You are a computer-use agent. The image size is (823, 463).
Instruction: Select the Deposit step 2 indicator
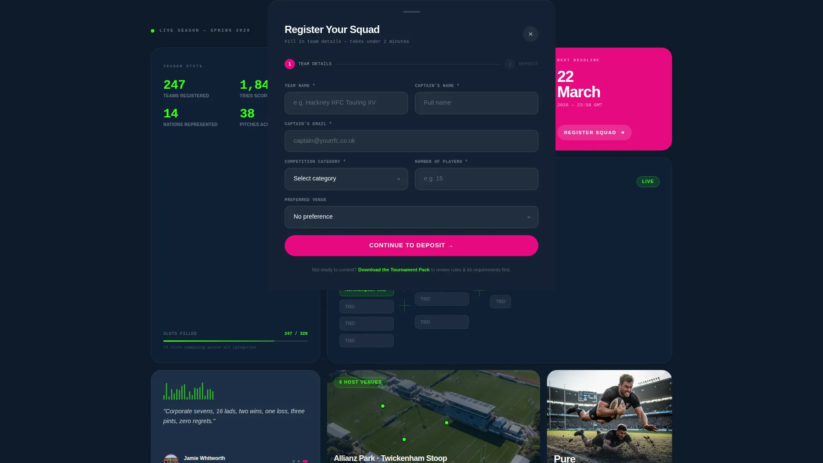510,64
